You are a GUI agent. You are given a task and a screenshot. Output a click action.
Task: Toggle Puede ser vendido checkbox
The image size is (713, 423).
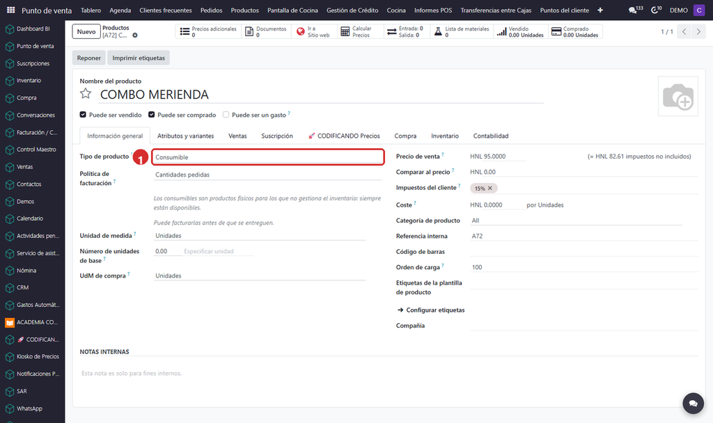(x=83, y=115)
